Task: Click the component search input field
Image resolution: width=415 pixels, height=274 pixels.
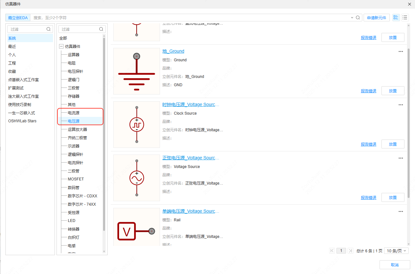Action: [192, 18]
